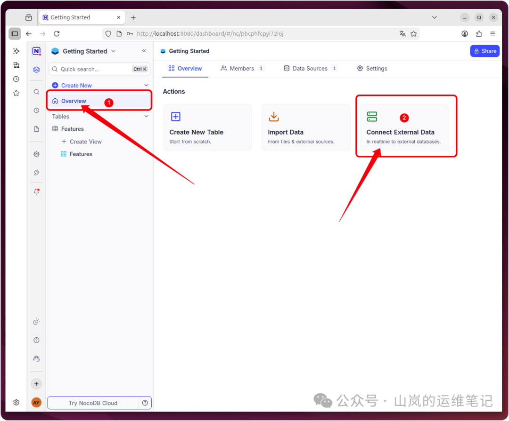Open the extensions puzzle icon
Image resolution: width=509 pixels, height=421 pixels.
tap(479, 34)
